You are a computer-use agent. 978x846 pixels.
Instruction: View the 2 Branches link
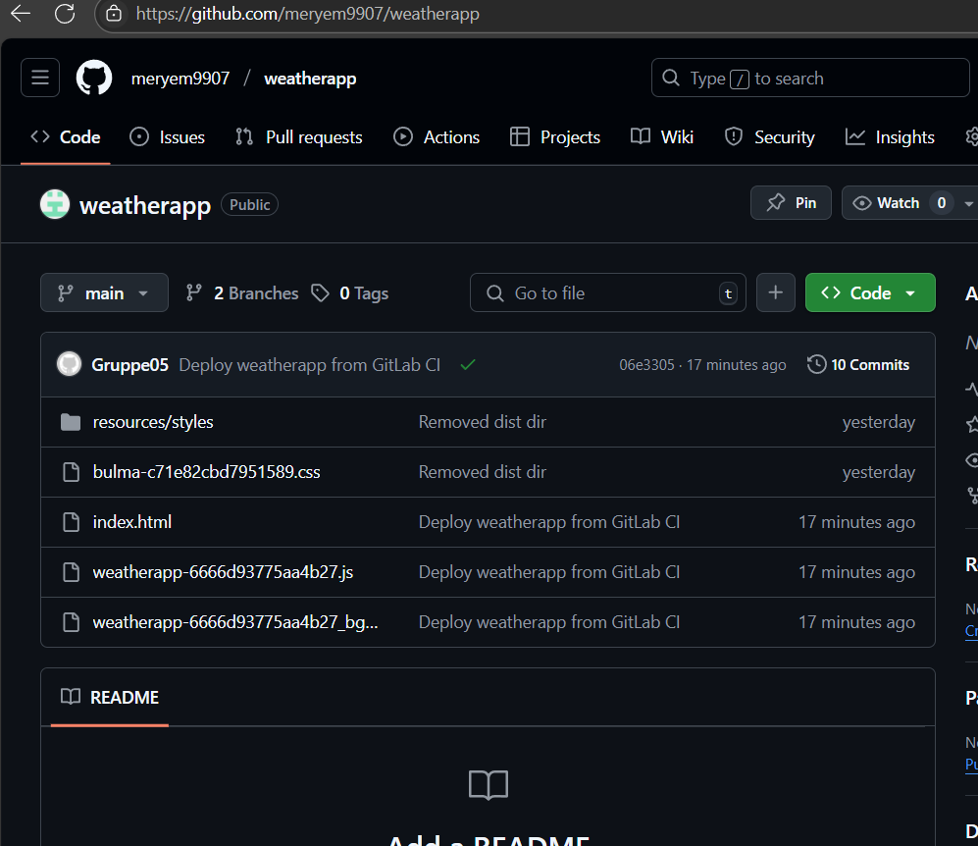pos(242,292)
